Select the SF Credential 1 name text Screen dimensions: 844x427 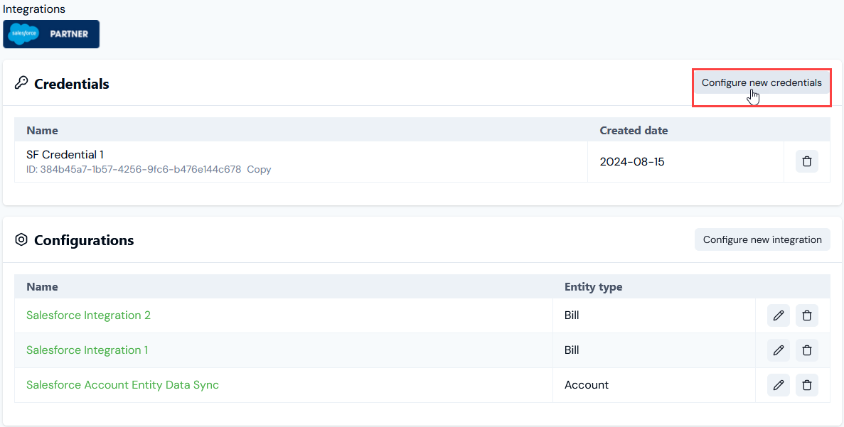pyautogui.click(x=65, y=155)
